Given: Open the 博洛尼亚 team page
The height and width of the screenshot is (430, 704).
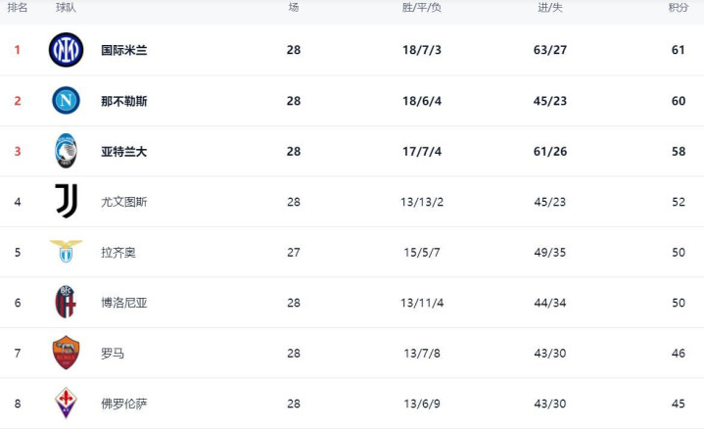Looking at the screenshot, I should [124, 303].
